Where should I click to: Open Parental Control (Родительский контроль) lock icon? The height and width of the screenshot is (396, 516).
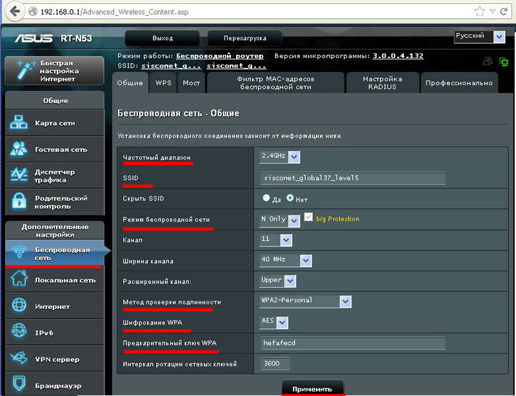[19, 202]
